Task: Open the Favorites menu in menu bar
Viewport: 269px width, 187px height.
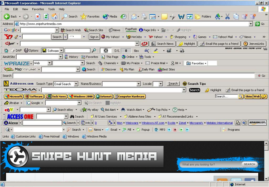Action: 38,9
